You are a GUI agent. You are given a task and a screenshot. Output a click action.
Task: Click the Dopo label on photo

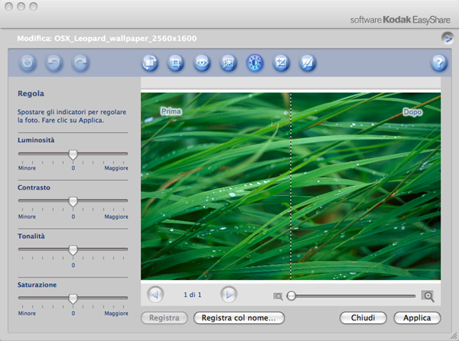[x=413, y=112]
